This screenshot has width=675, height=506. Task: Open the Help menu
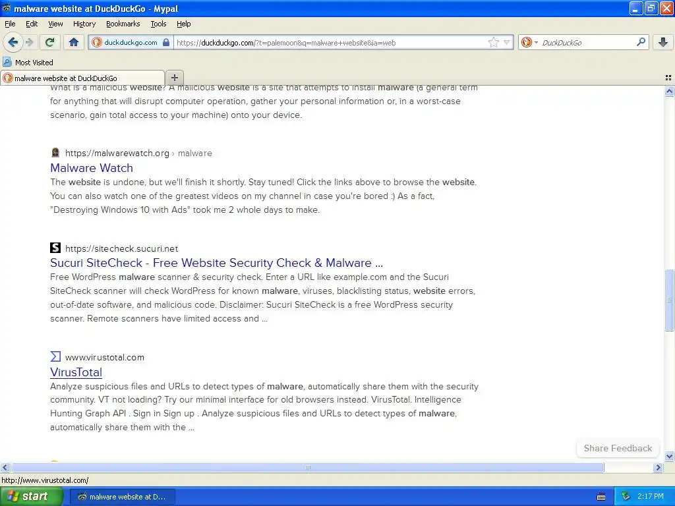pyautogui.click(x=183, y=24)
